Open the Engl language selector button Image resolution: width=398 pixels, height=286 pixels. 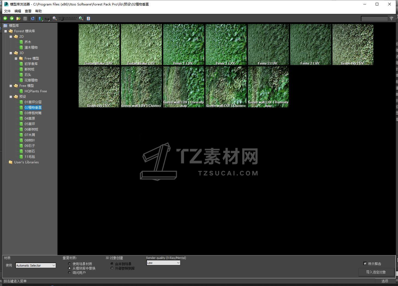pos(47,19)
